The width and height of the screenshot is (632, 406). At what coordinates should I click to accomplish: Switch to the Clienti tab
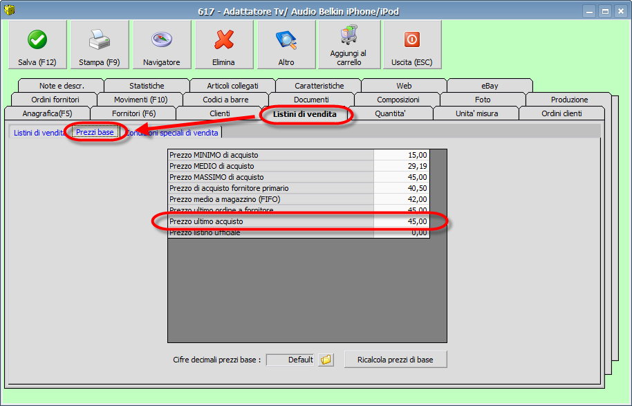[x=220, y=113]
